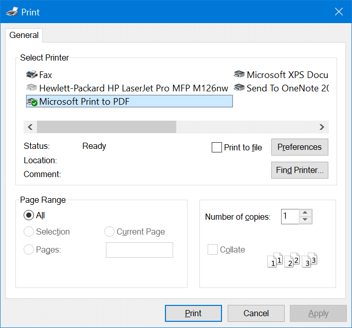Toggle the Collate checkbox
This screenshot has width=352, height=328.
pos(212,249)
